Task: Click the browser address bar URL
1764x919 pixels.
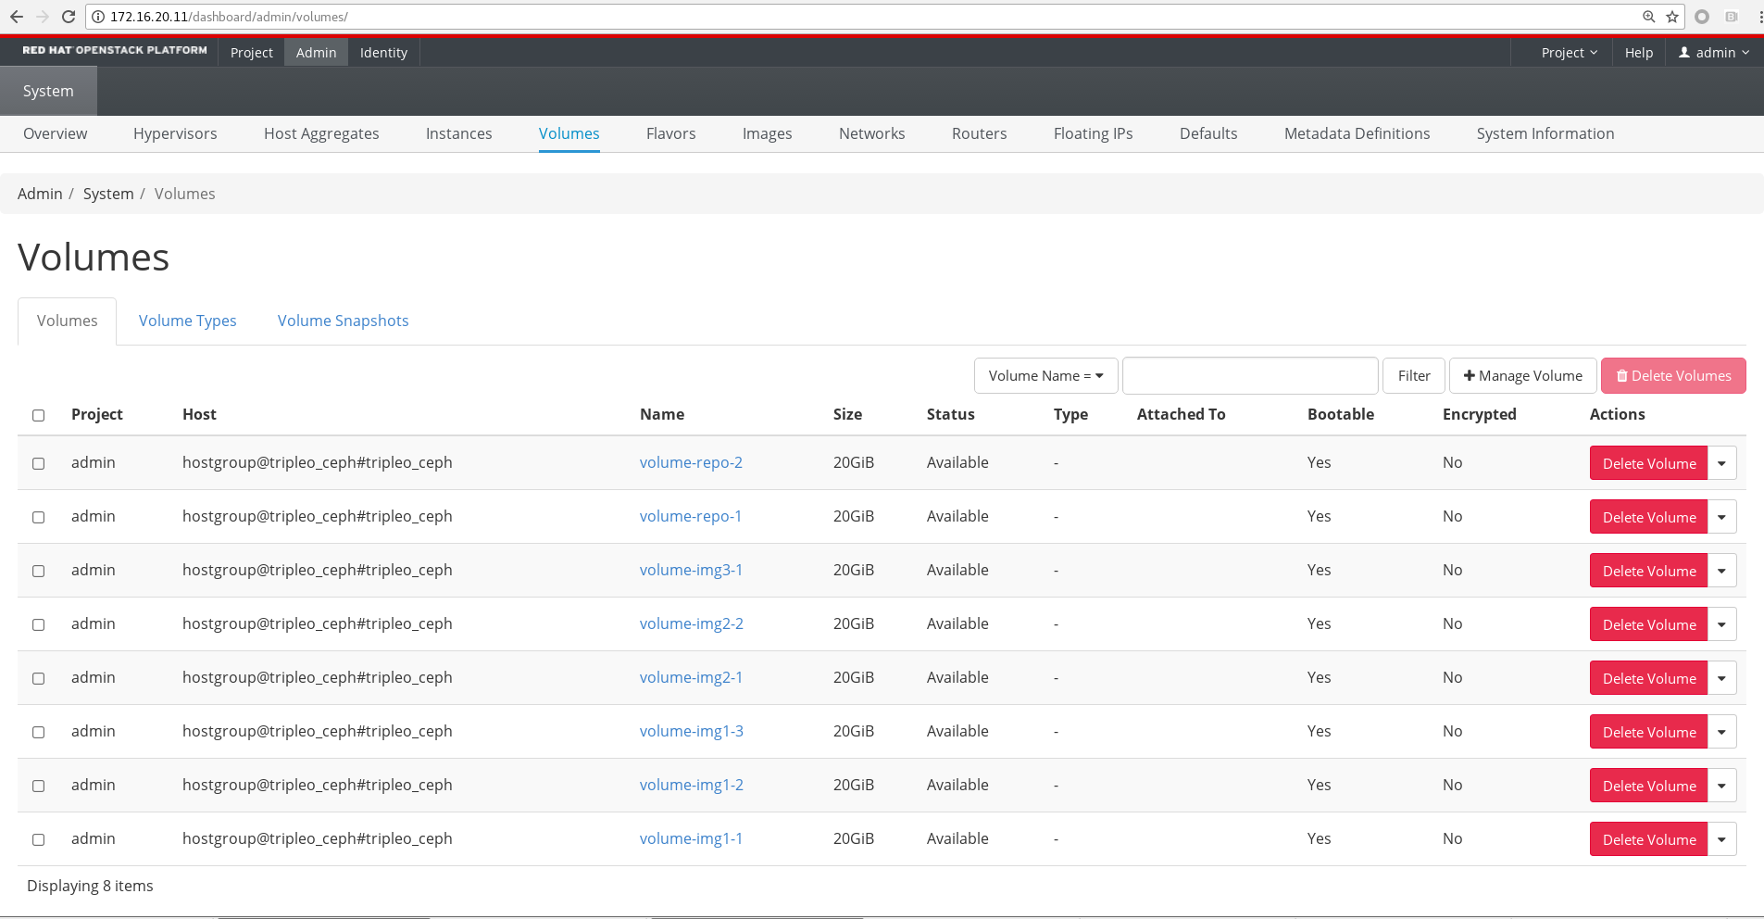Action: 229,17
